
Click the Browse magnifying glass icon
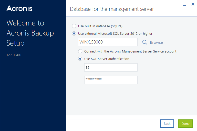coord(144,42)
